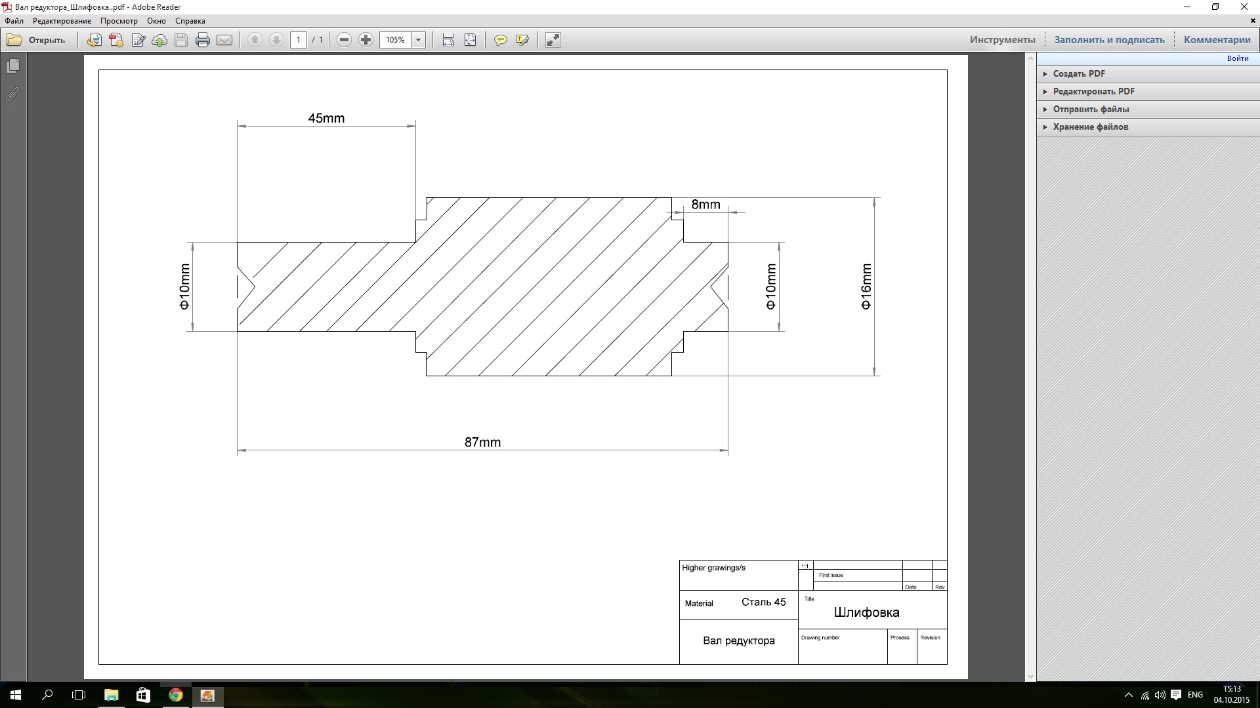Open the attachments paperclip panel
The height and width of the screenshot is (708, 1260).
[x=12, y=94]
